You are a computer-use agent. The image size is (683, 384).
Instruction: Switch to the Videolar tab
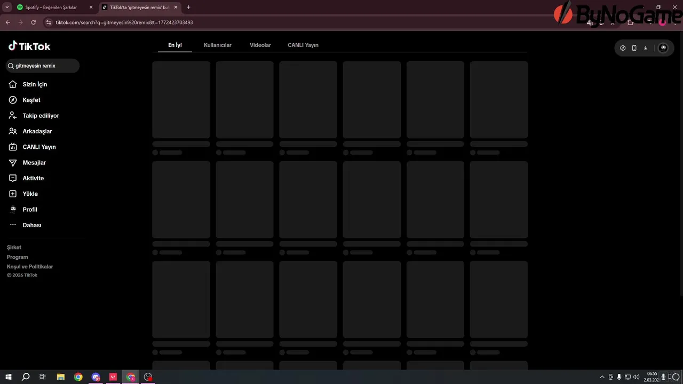click(260, 45)
